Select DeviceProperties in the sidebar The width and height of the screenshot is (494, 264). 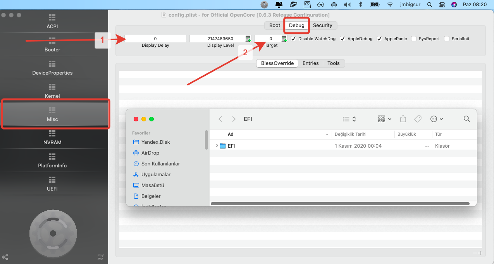coord(52,68)
